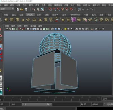Open the 创建 UV menu
Image resolution: width=113 pixels, height=110 pixels.
click(x=86, y=5)
